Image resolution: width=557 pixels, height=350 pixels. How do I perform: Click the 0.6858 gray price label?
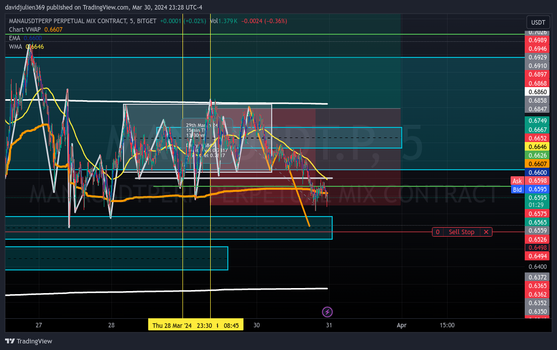click(537, 100)
